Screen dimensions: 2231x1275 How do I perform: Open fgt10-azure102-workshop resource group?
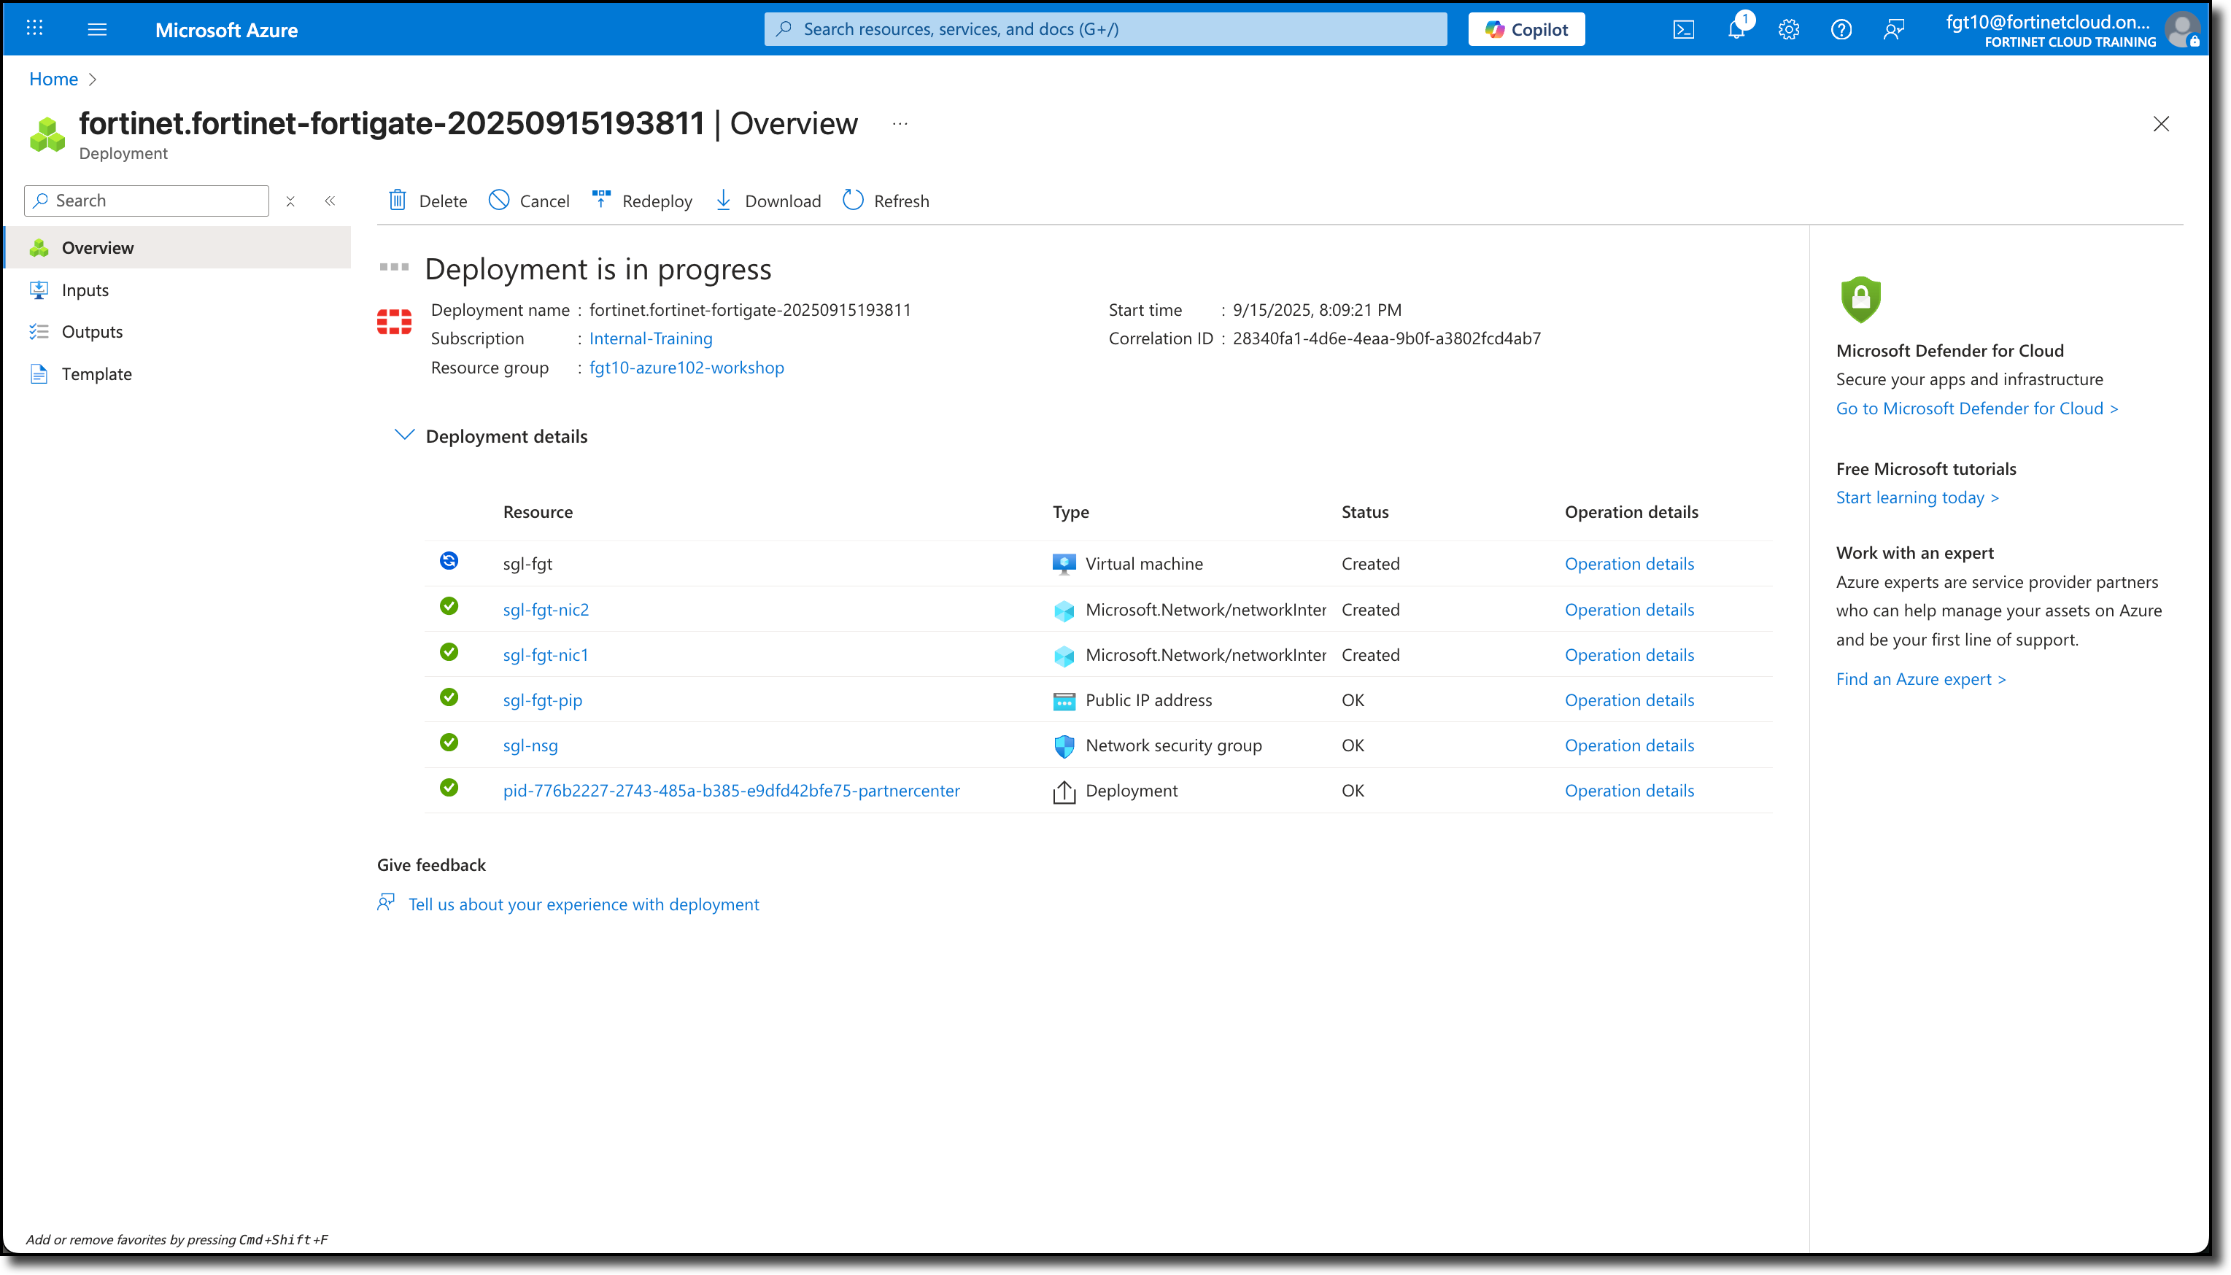point(687,368)
